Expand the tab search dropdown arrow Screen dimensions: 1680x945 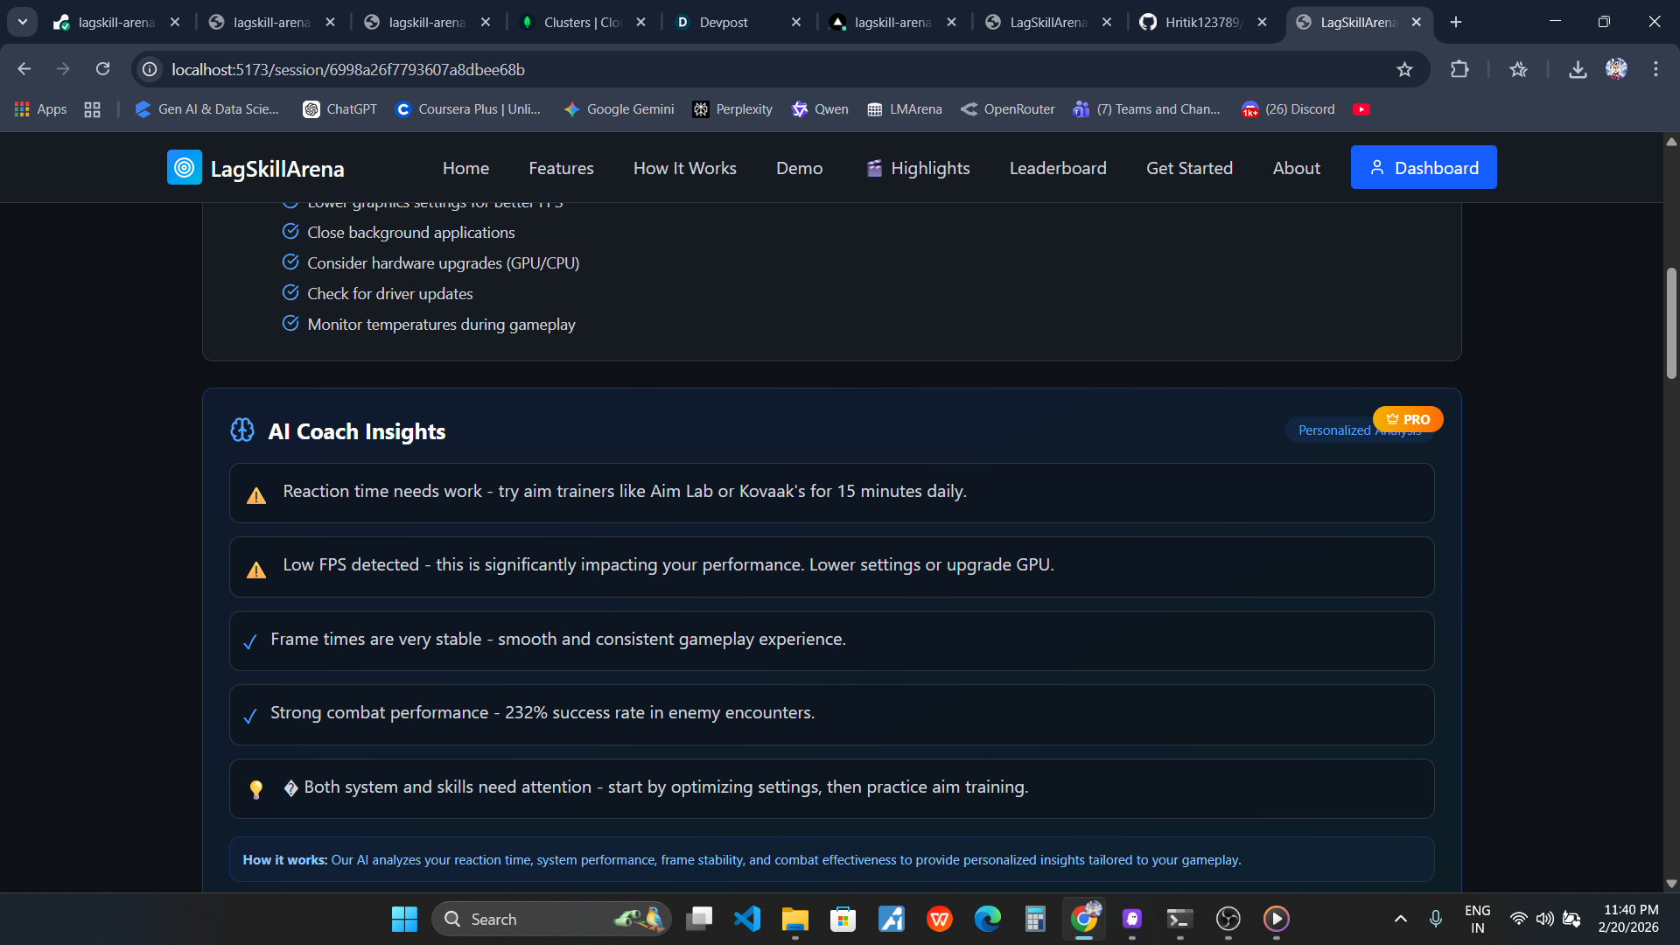pyautogui.click(x=23, y=22)
